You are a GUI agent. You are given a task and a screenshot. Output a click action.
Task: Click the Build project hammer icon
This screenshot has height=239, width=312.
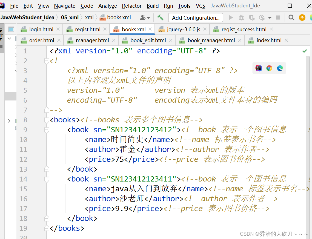pos(160,18)
